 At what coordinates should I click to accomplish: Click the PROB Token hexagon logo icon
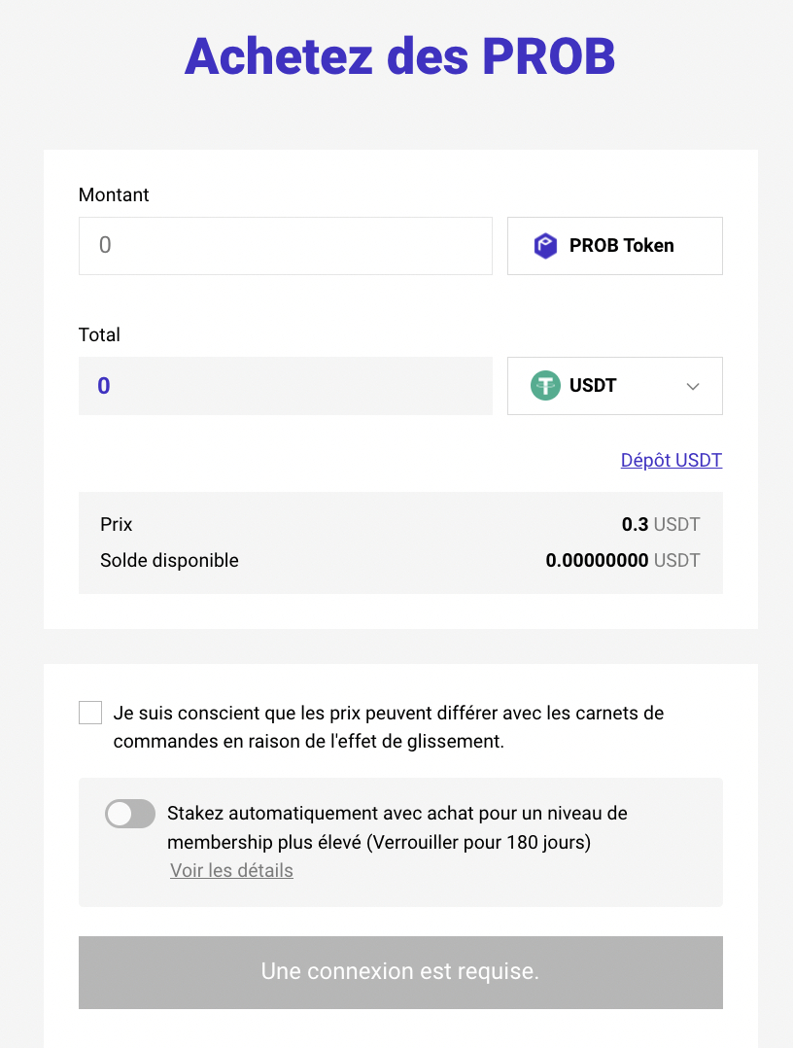(x=545, y=246)
